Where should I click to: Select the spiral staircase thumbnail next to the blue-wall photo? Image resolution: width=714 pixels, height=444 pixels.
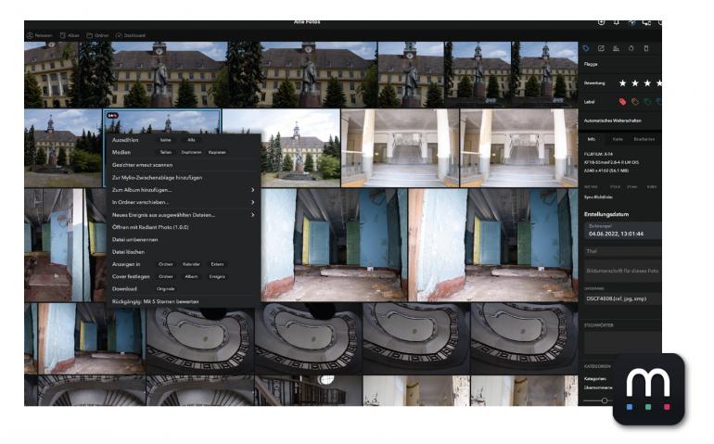point(200,339)
